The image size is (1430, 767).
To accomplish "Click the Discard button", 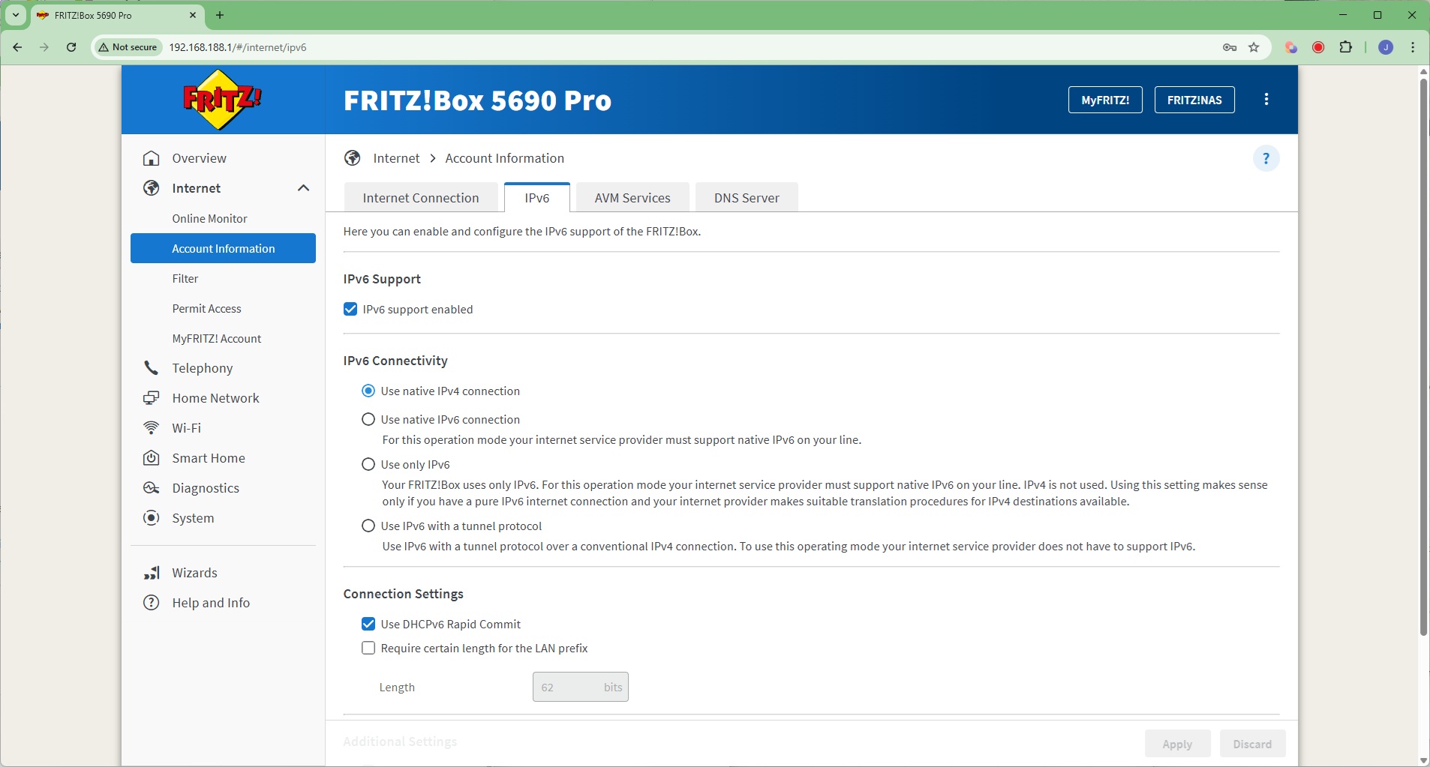I will [1252, 744].
